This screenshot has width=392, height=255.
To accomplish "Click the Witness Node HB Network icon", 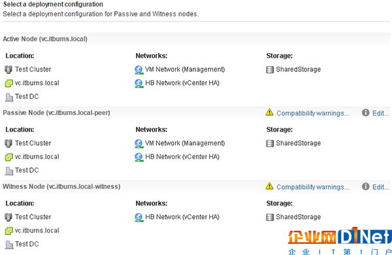I will 139,217.
